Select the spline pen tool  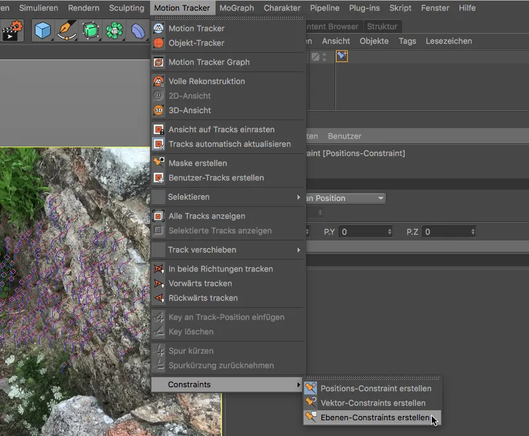[x=67, y=30]
